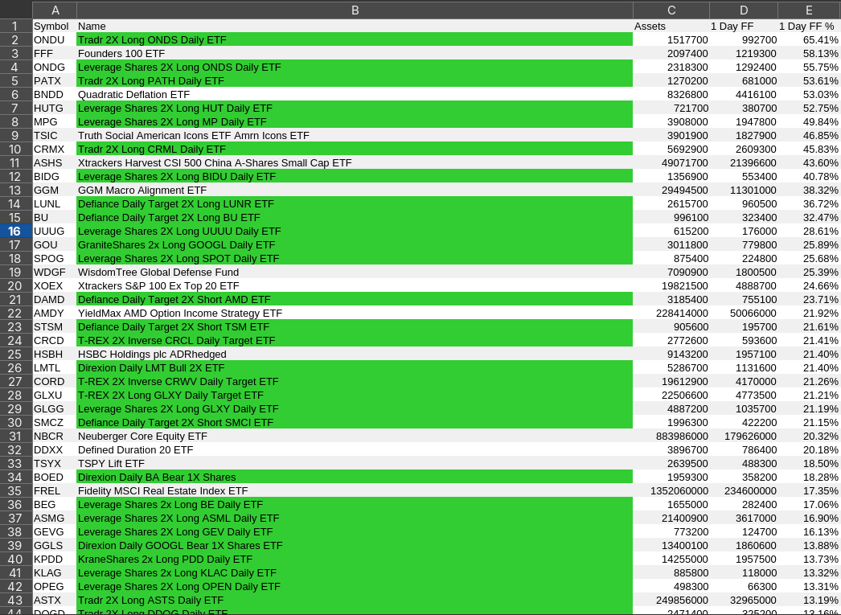Select row 22 header
Image resolution: width=841 pixels, height=615 pixels.
[x=16, y=314]
